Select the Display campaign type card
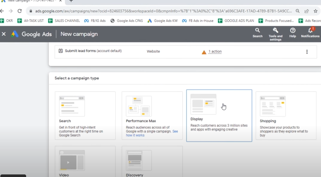321x177 pixels. (219, 115)
